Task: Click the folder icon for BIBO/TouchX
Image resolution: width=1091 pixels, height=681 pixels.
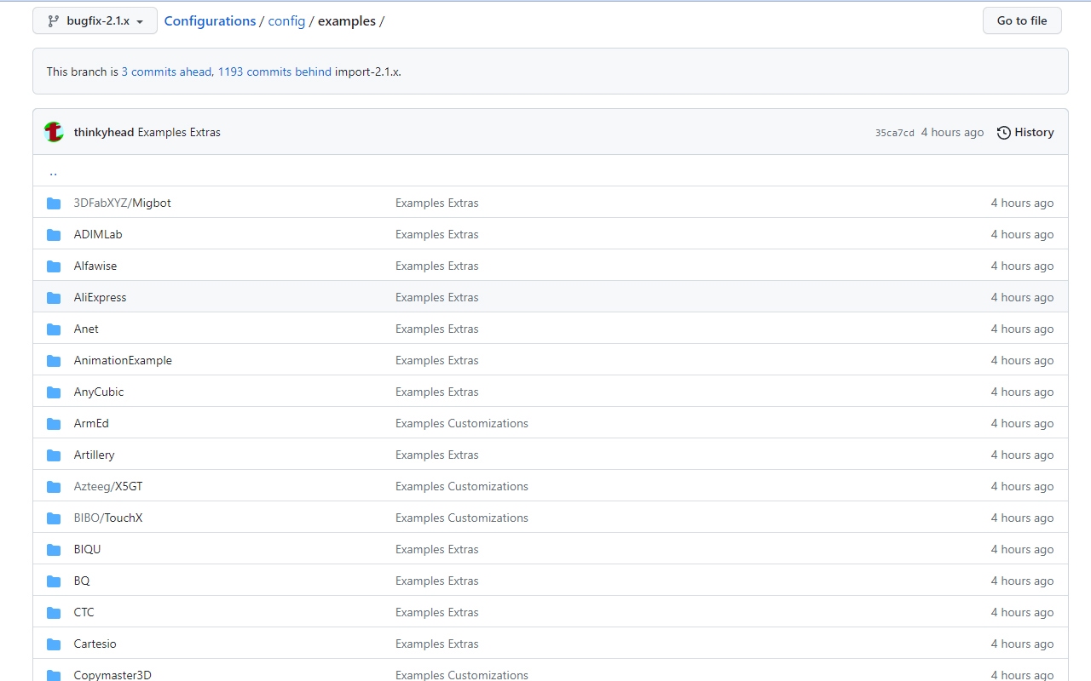Action: pos(54,518)
